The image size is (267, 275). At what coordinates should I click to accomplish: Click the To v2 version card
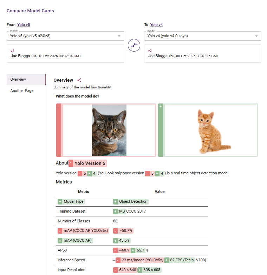pos(202,54)
